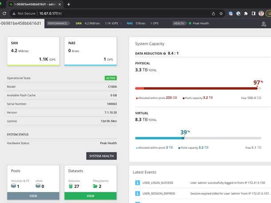Screen dimensions: 271x203
Task: Click the blue Virtual capacity usage bar
Action: click(159, 138)
